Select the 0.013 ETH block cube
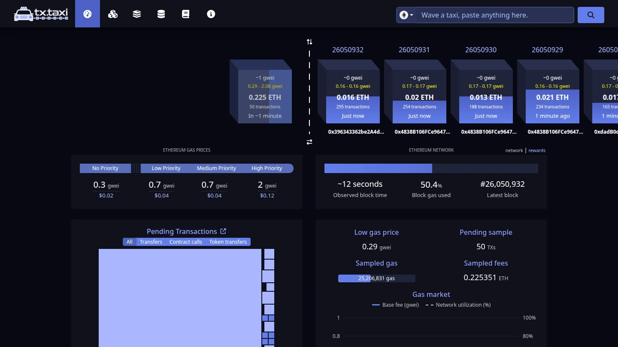Screen dimensions: 618x347 (482, 92)
